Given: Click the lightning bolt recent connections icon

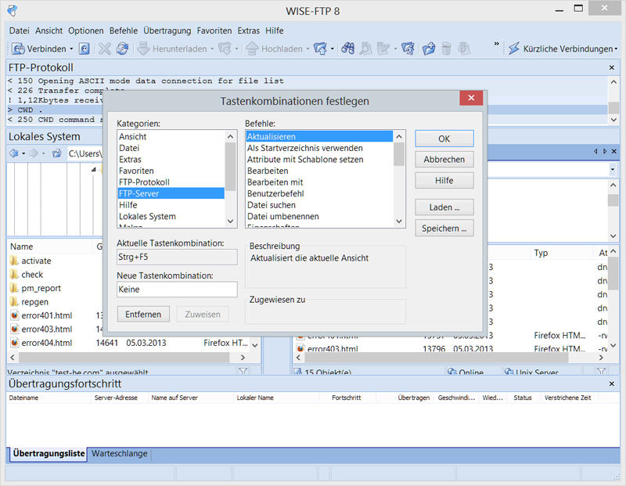Looking at the screenshot, I should coord(514,49).
